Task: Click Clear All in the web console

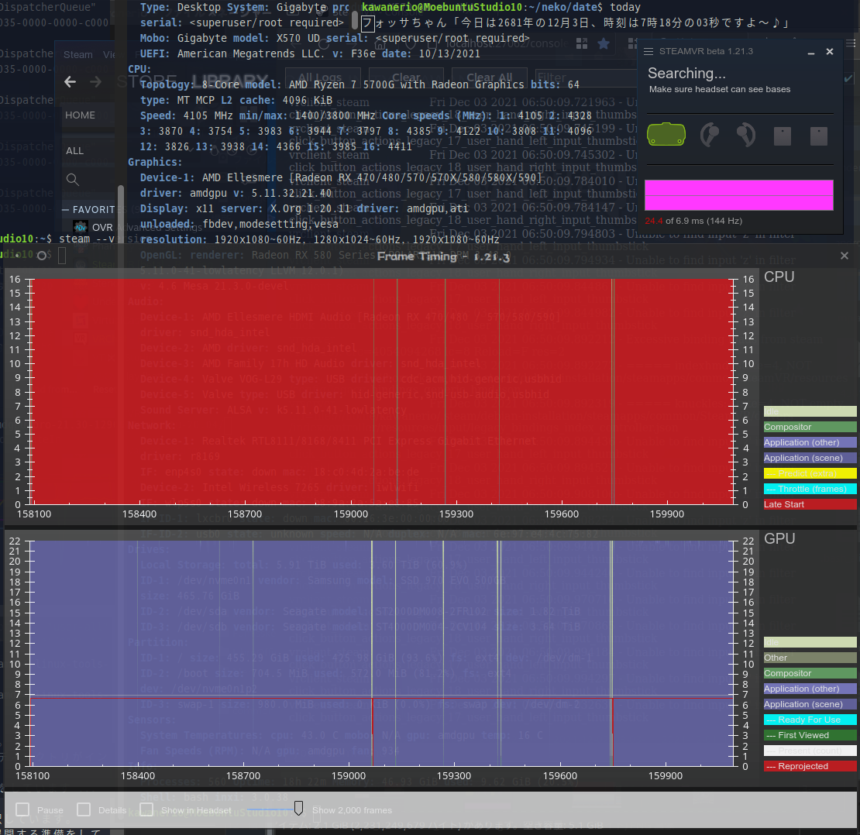Action: [x=489, y=77]
